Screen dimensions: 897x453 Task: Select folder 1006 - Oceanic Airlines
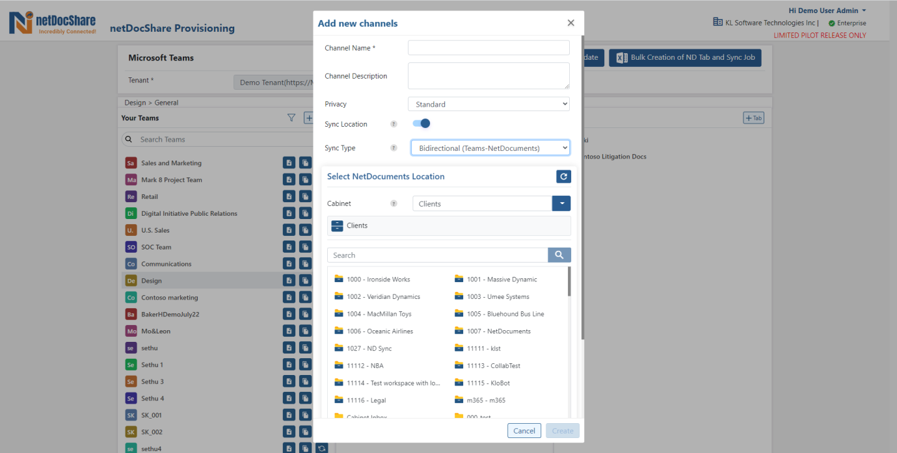pyautogui.click(x=380, y=331)
